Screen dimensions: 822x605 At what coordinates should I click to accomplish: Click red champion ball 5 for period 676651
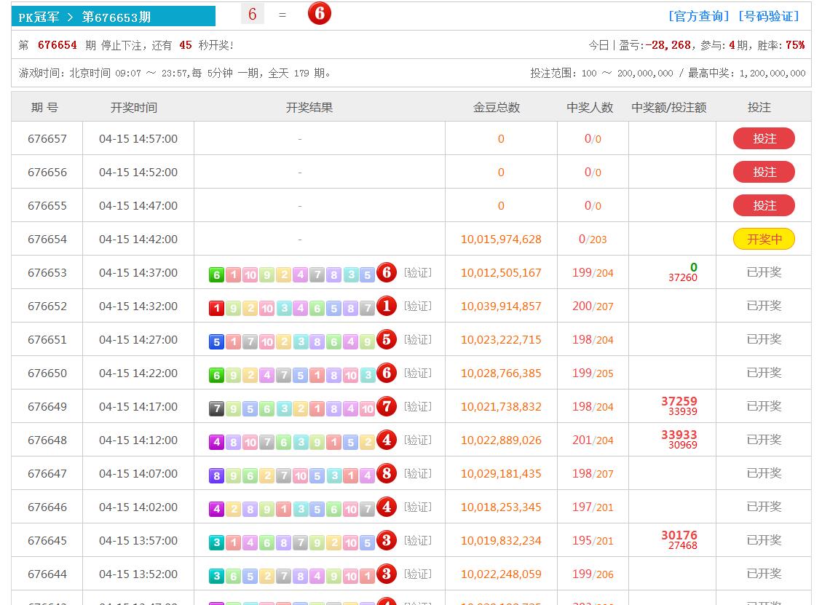[387, 340]
